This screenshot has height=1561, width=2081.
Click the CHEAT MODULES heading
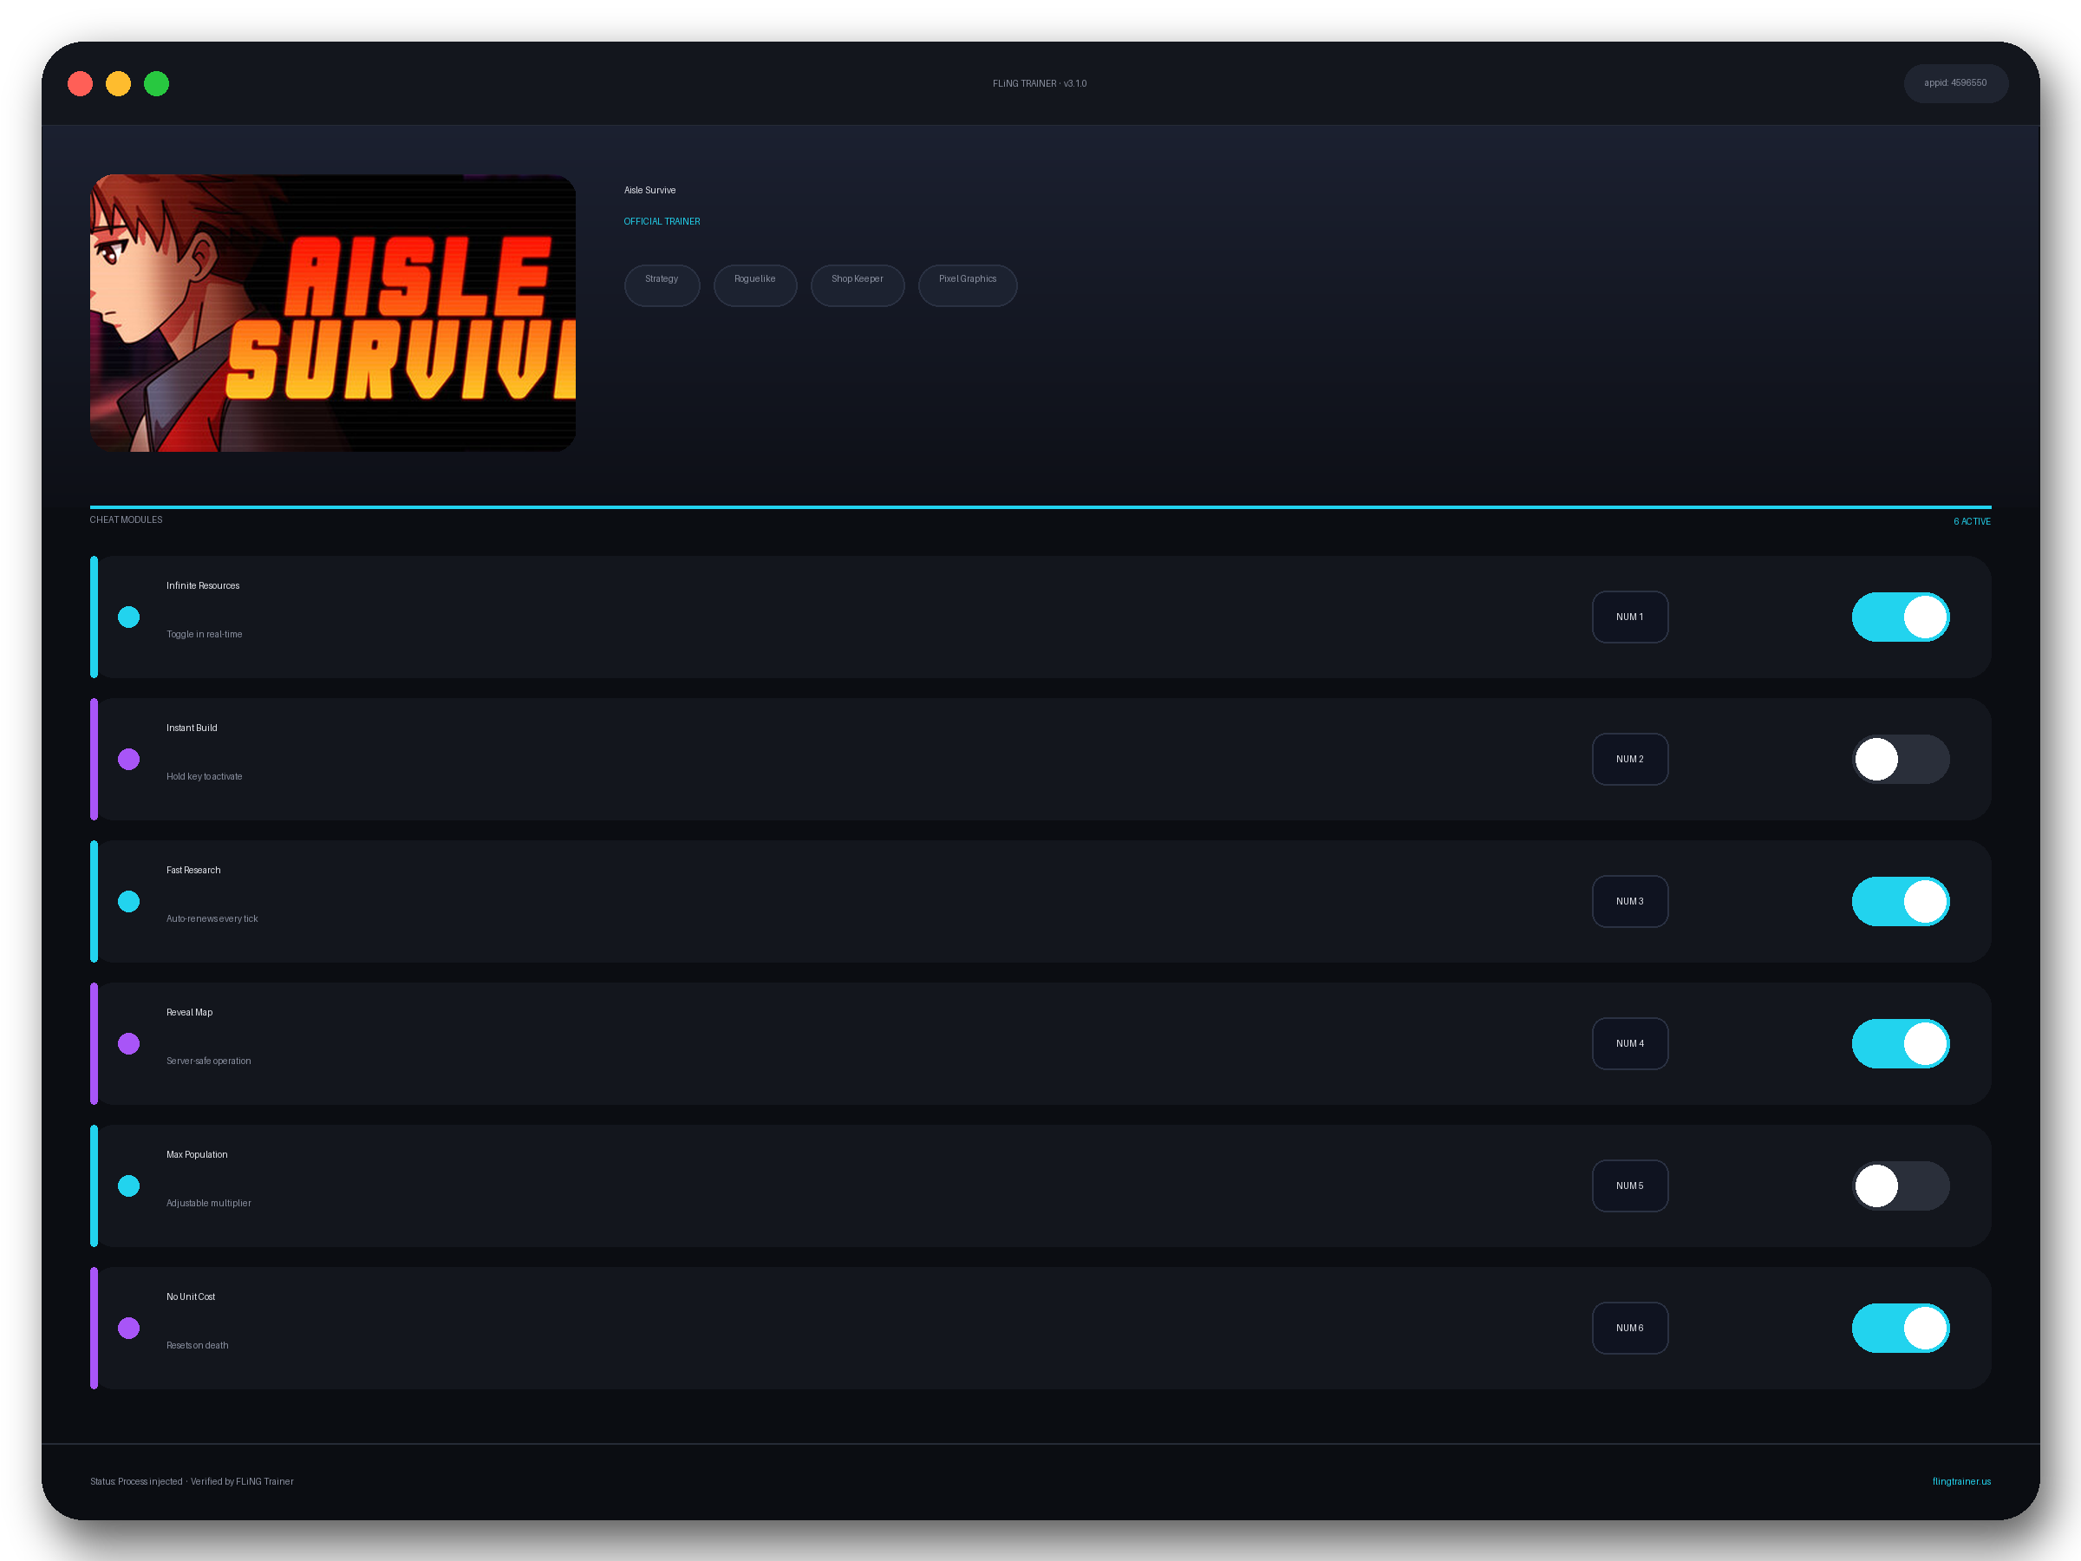point(125,519)
